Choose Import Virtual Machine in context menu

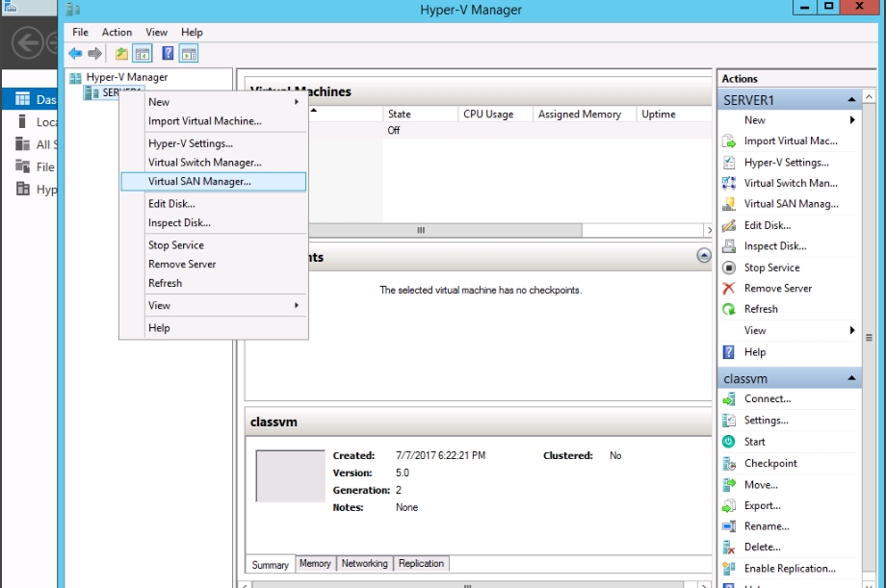(x=214, y=121)
